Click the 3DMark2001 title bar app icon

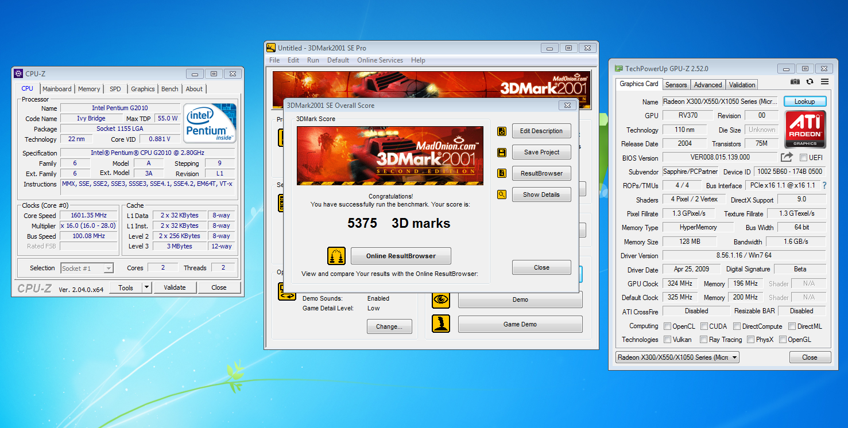tap(272, 48)
